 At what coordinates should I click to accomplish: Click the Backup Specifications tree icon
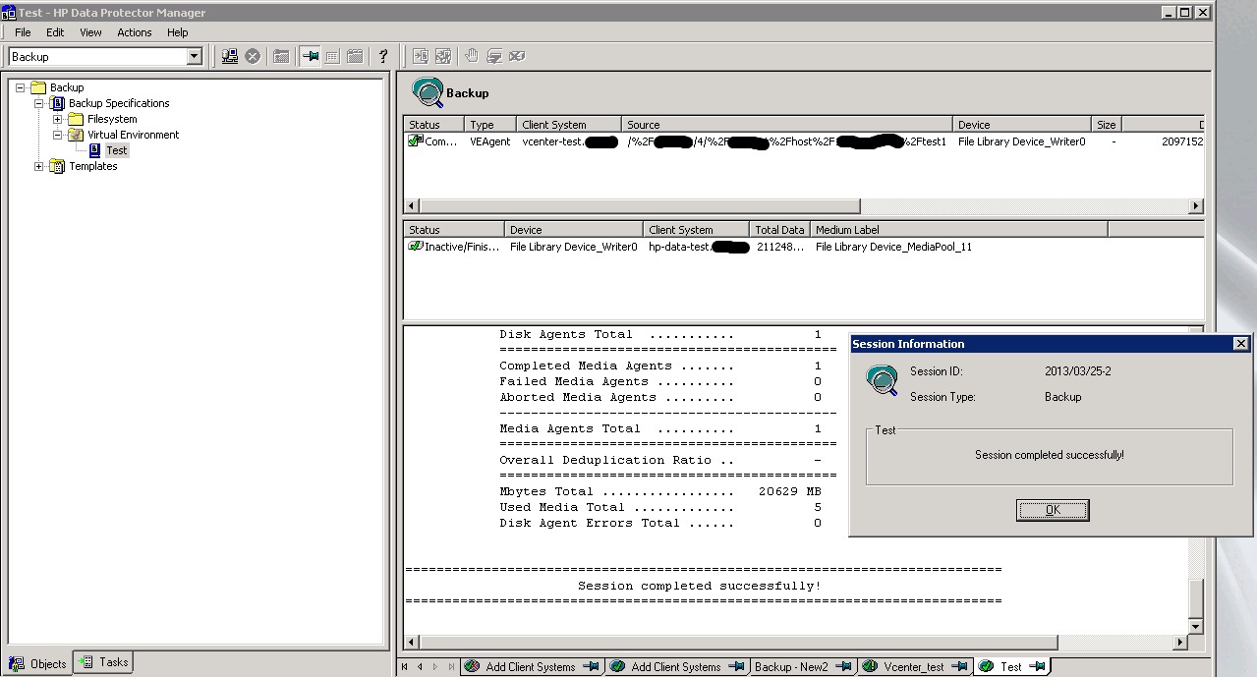(x=58, y=103)
